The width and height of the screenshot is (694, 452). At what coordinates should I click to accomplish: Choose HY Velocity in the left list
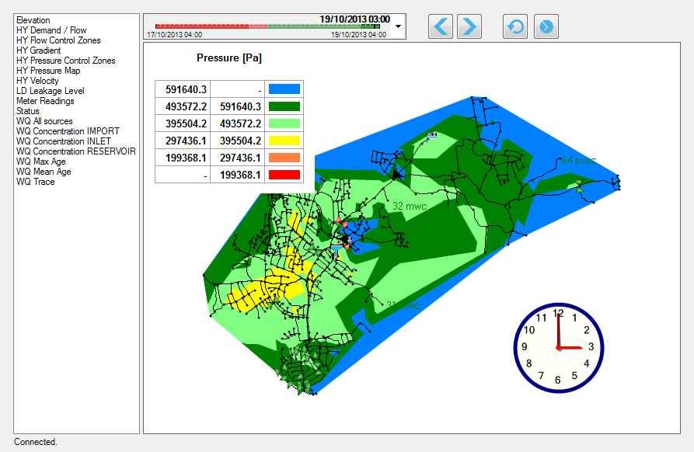pyautogui.click(x=38, y=81)
